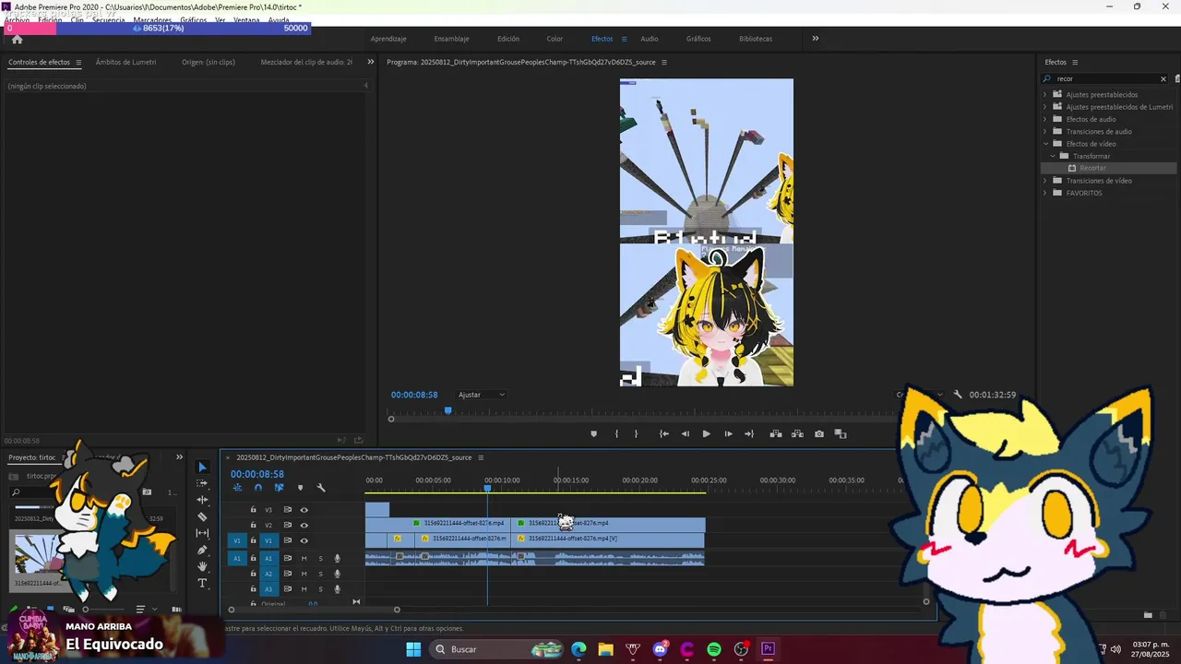This screenshot has height=664, width=1181.
Task: Select the Selection arrow tool
Action: point(203,468)
